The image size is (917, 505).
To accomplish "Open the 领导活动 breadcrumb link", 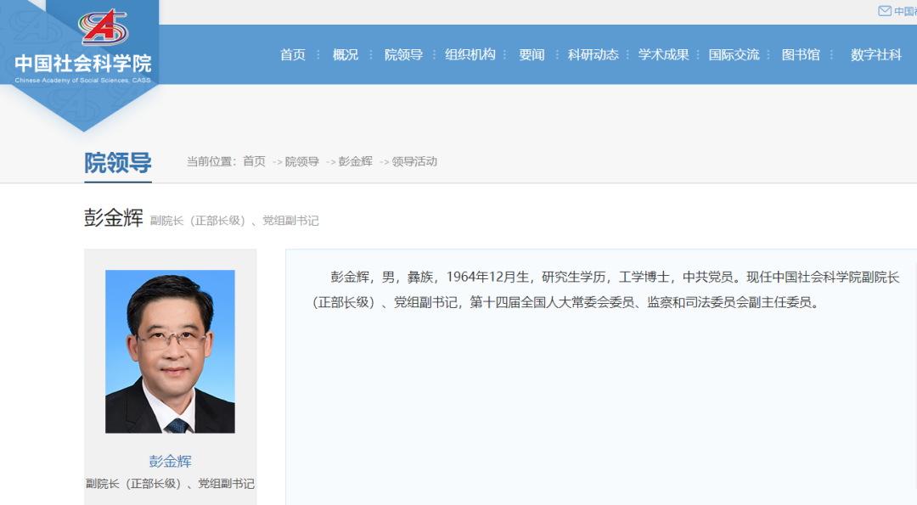I will click(x=413, y=161).
